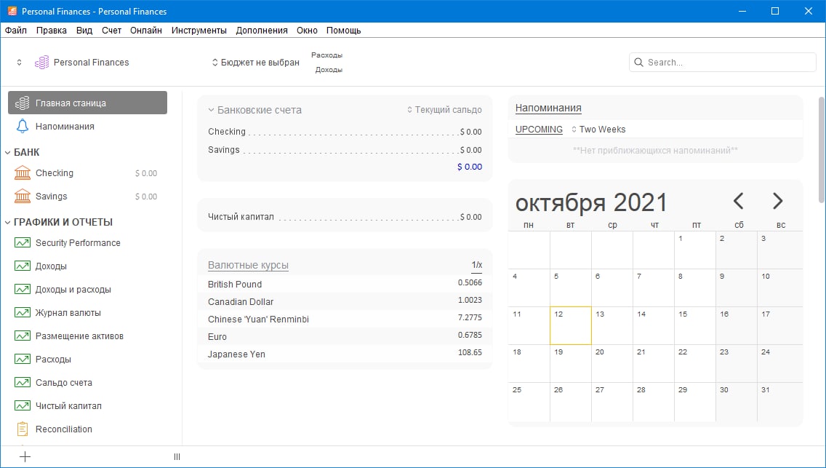Click the Расходы chart icon in sidebar

coord(22,359)
